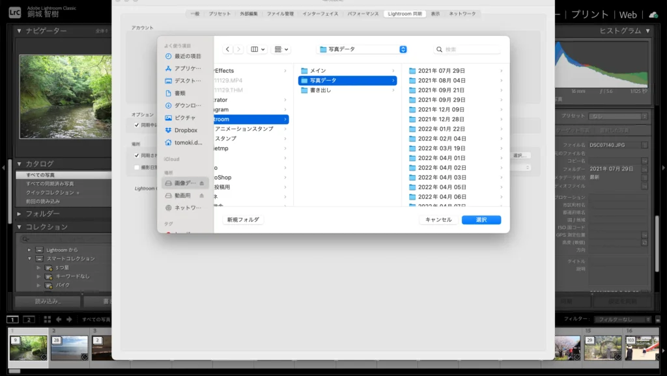Click the Dropbox icon in the dialog sidebar
The image size is (667, 376).
[x=169, y=130]
